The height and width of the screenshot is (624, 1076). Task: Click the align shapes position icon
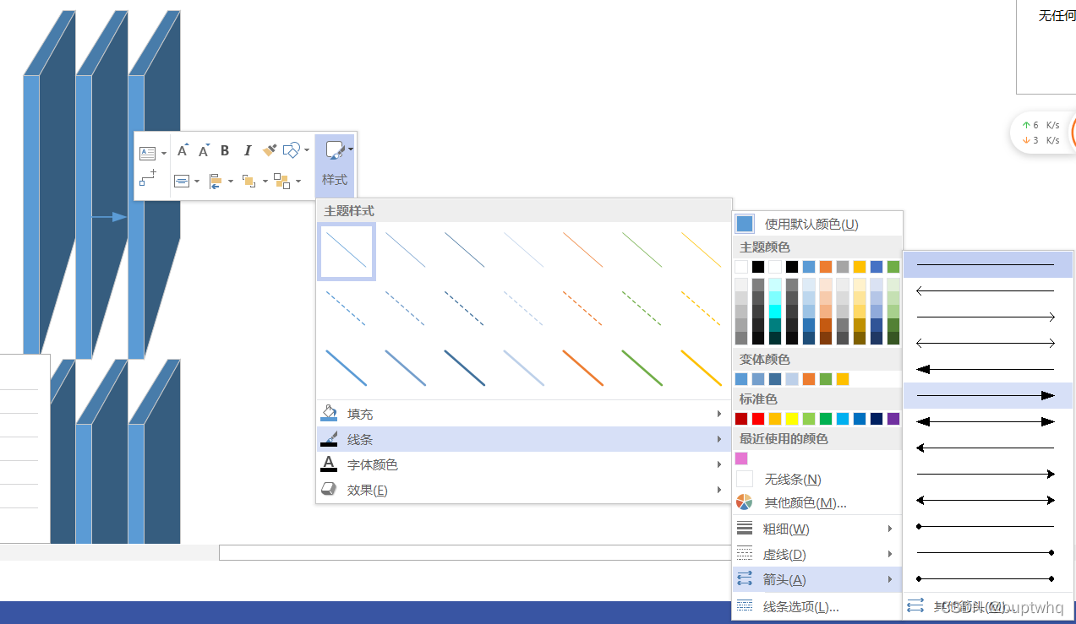coord(216,181)
